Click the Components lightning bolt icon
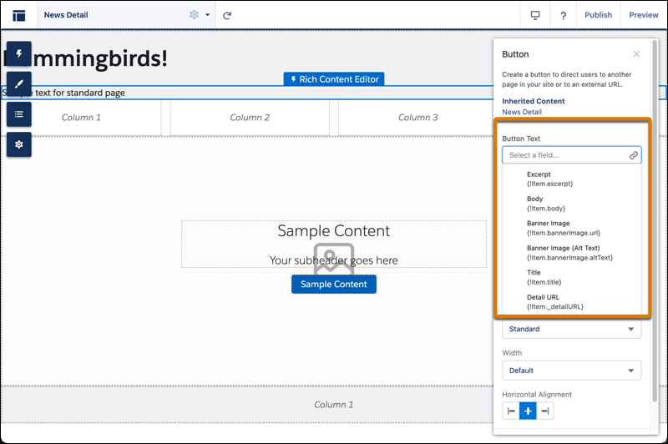This screenshot has height=444, width=668. click(18, 53)
